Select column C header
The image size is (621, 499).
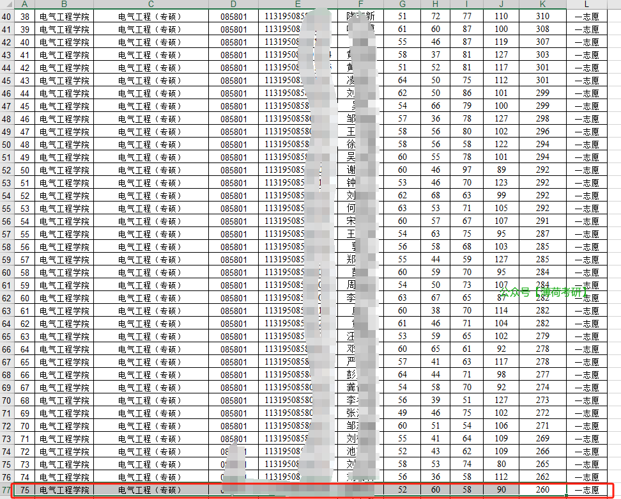[150, 4]
